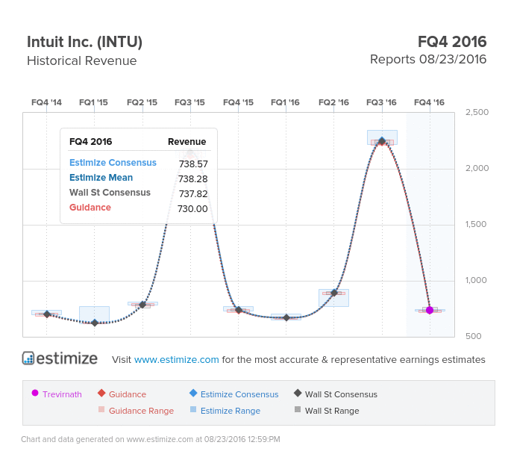This screenshot has height=463, width=511.
Task: Click the Wall St Consensus value 737.82
Action: coord(193,194)
